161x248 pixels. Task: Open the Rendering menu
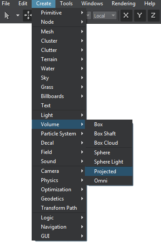[124, 4]
